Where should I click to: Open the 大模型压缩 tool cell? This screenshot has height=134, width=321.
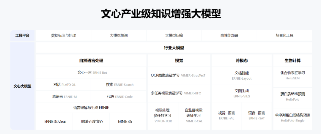(x=174, y=35)
